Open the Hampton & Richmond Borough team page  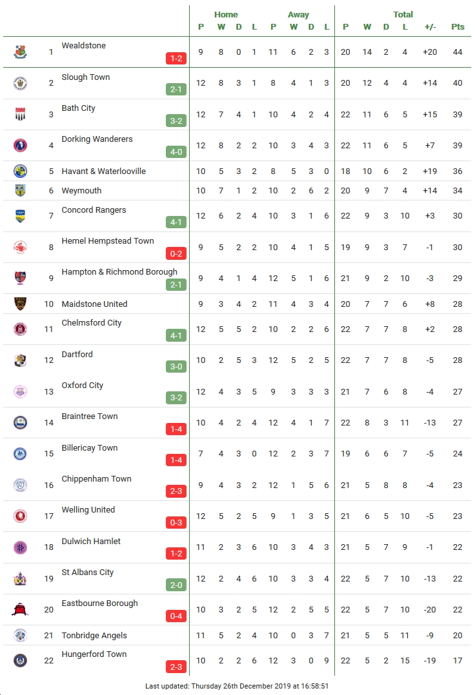click(119, 271)
